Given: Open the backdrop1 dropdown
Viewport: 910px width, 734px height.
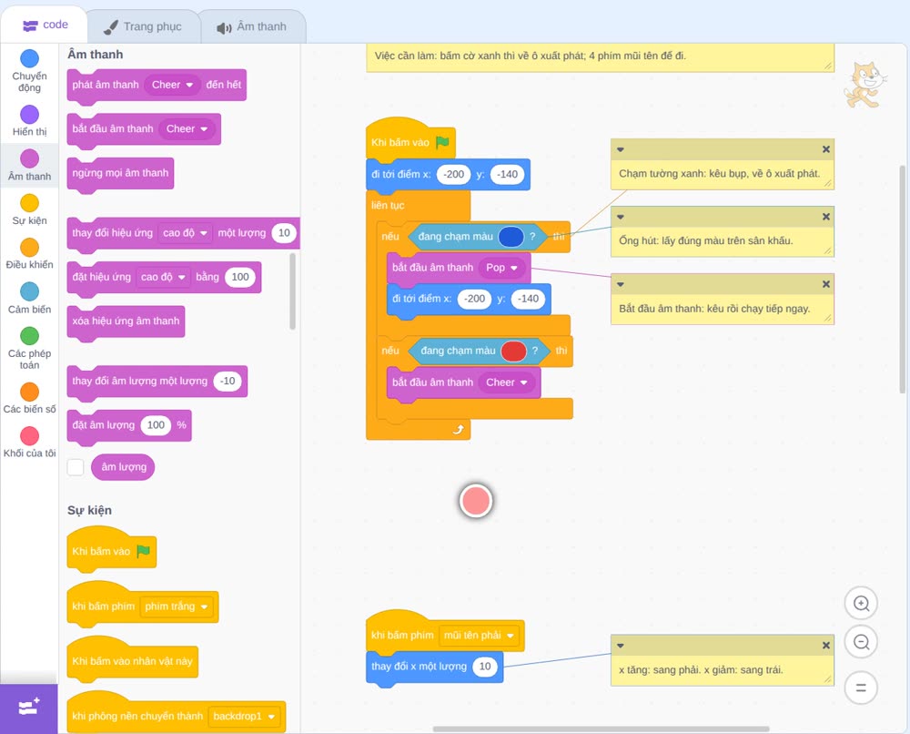Looking at the screenshot, I should pos(244,716).
